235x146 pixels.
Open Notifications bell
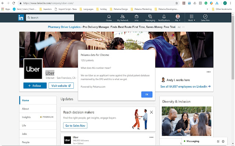(164, 18)
